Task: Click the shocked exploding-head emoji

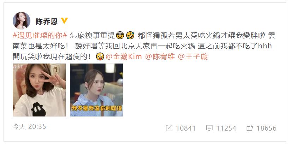Action: pos(120,36)
